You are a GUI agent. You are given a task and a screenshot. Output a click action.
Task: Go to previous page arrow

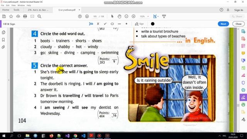(x=80, y=16)
